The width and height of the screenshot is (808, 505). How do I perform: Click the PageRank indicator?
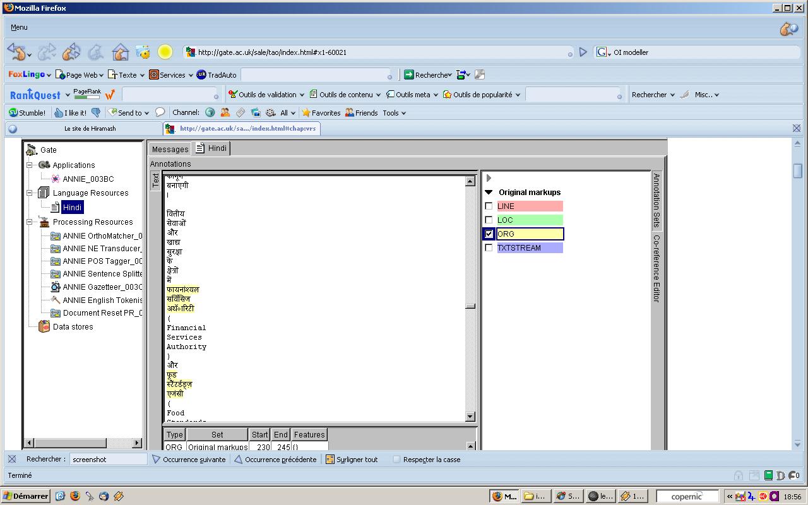(x=87, y=94)
